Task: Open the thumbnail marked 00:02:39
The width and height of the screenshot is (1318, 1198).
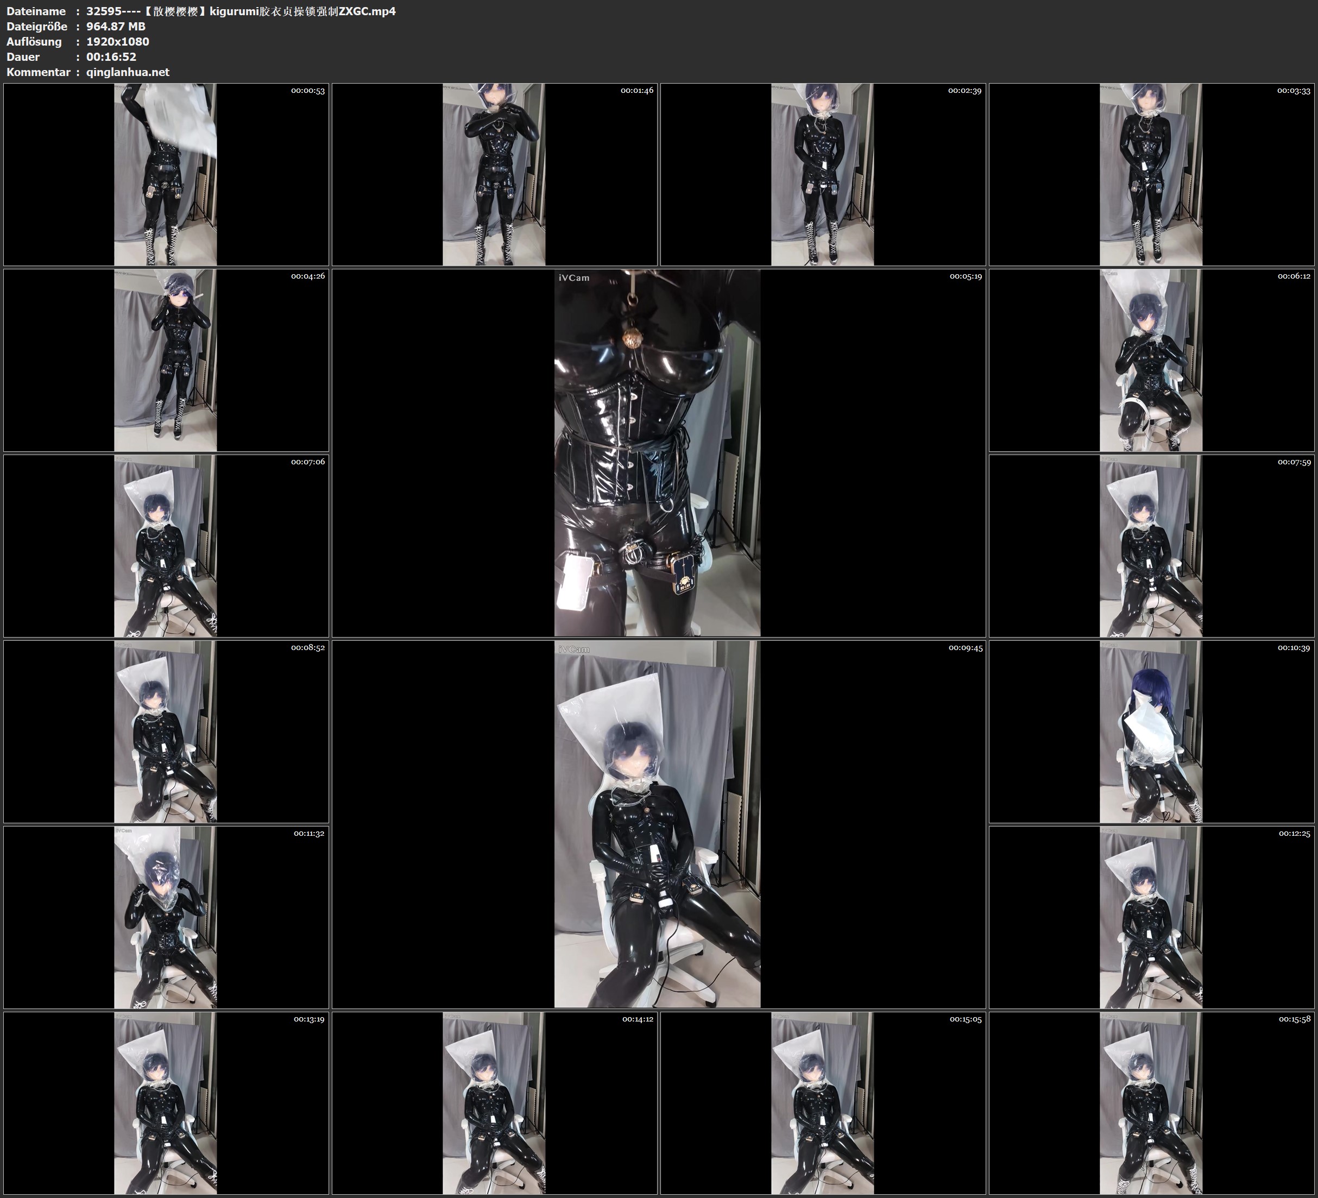Action: [822, 174]
